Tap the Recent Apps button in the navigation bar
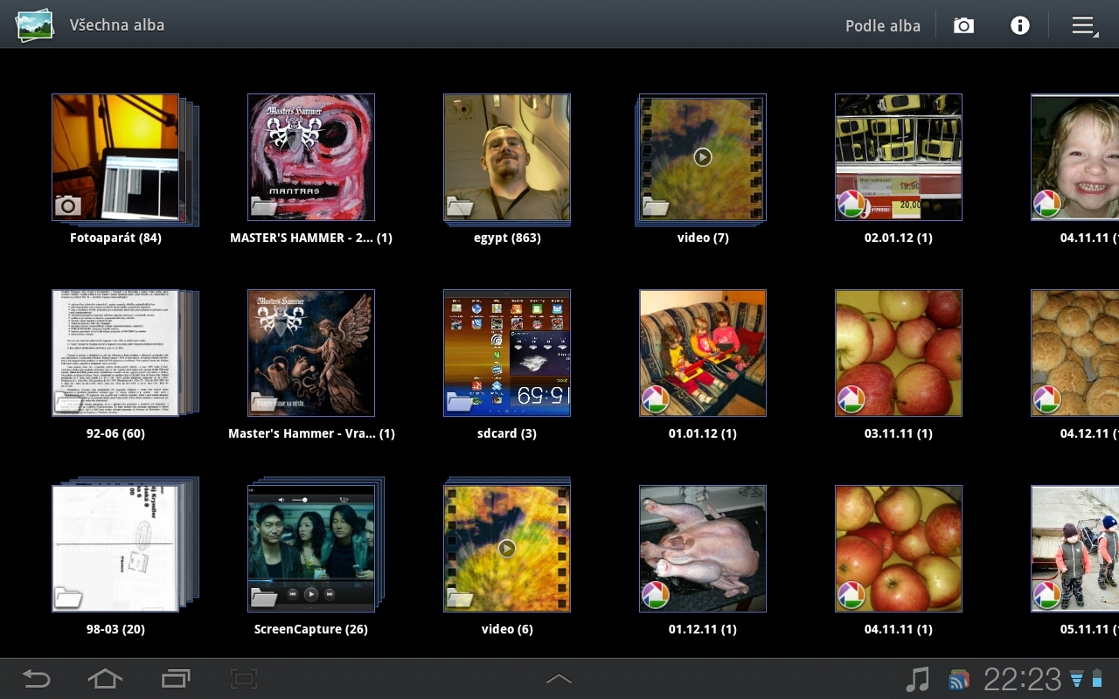Screen dimensions: 1119x699 pos(177,678)
